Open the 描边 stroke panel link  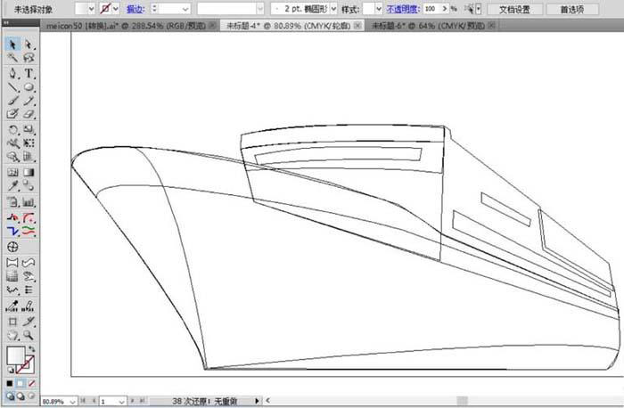point(135,9)
